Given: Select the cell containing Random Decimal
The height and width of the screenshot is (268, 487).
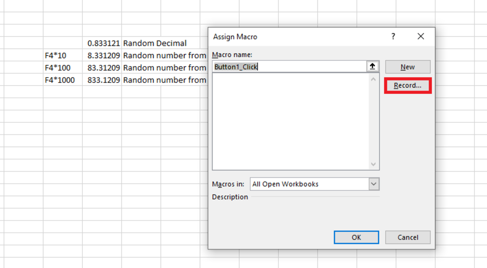Looking at the screenshot, I should point(154,43).
